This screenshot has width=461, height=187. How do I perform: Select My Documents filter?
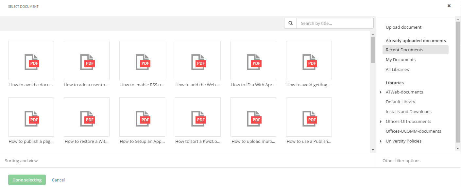401,59
